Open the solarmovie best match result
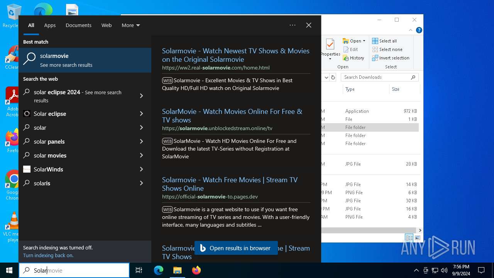Image resolution: width=494 pixels, height=278 pixels. (85, 60)
